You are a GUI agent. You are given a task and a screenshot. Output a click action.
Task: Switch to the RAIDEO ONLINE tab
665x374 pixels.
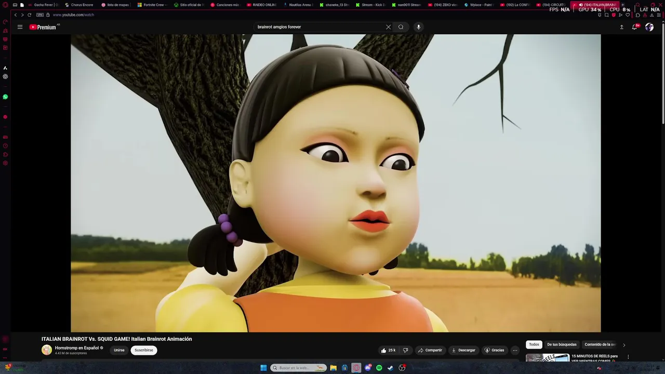tap(261, 5)
